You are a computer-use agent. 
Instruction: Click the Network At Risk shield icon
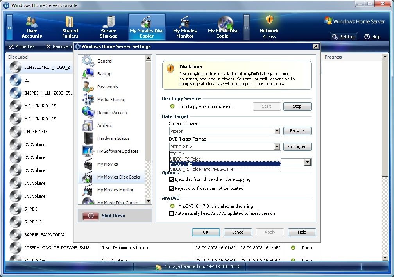[269, 20]
